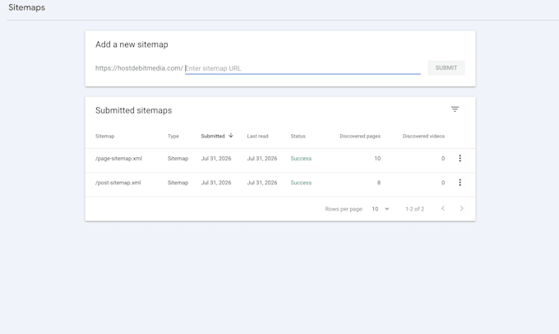The width and height of the screenshot is (559, 334).
Task: Open more options for /page-sitemap.xml row
Action: tap(460, 158)
